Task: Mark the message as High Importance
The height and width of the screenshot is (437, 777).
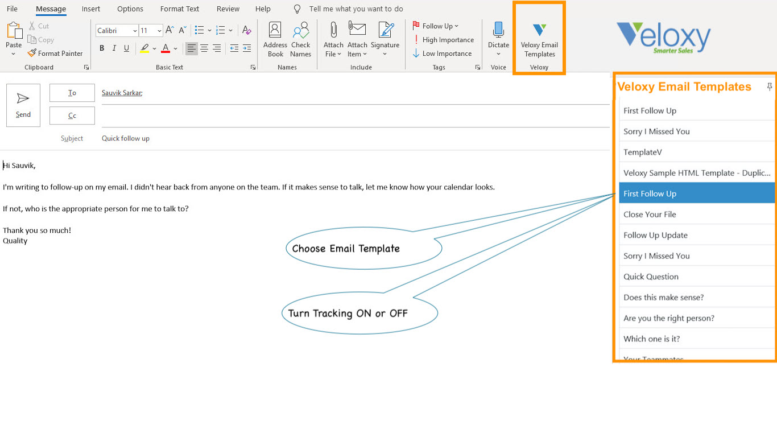Action: point(444,40)
